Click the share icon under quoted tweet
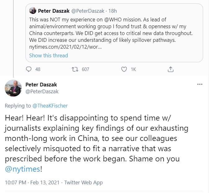Screen dimensions: 209x193 tap(170, 69)
